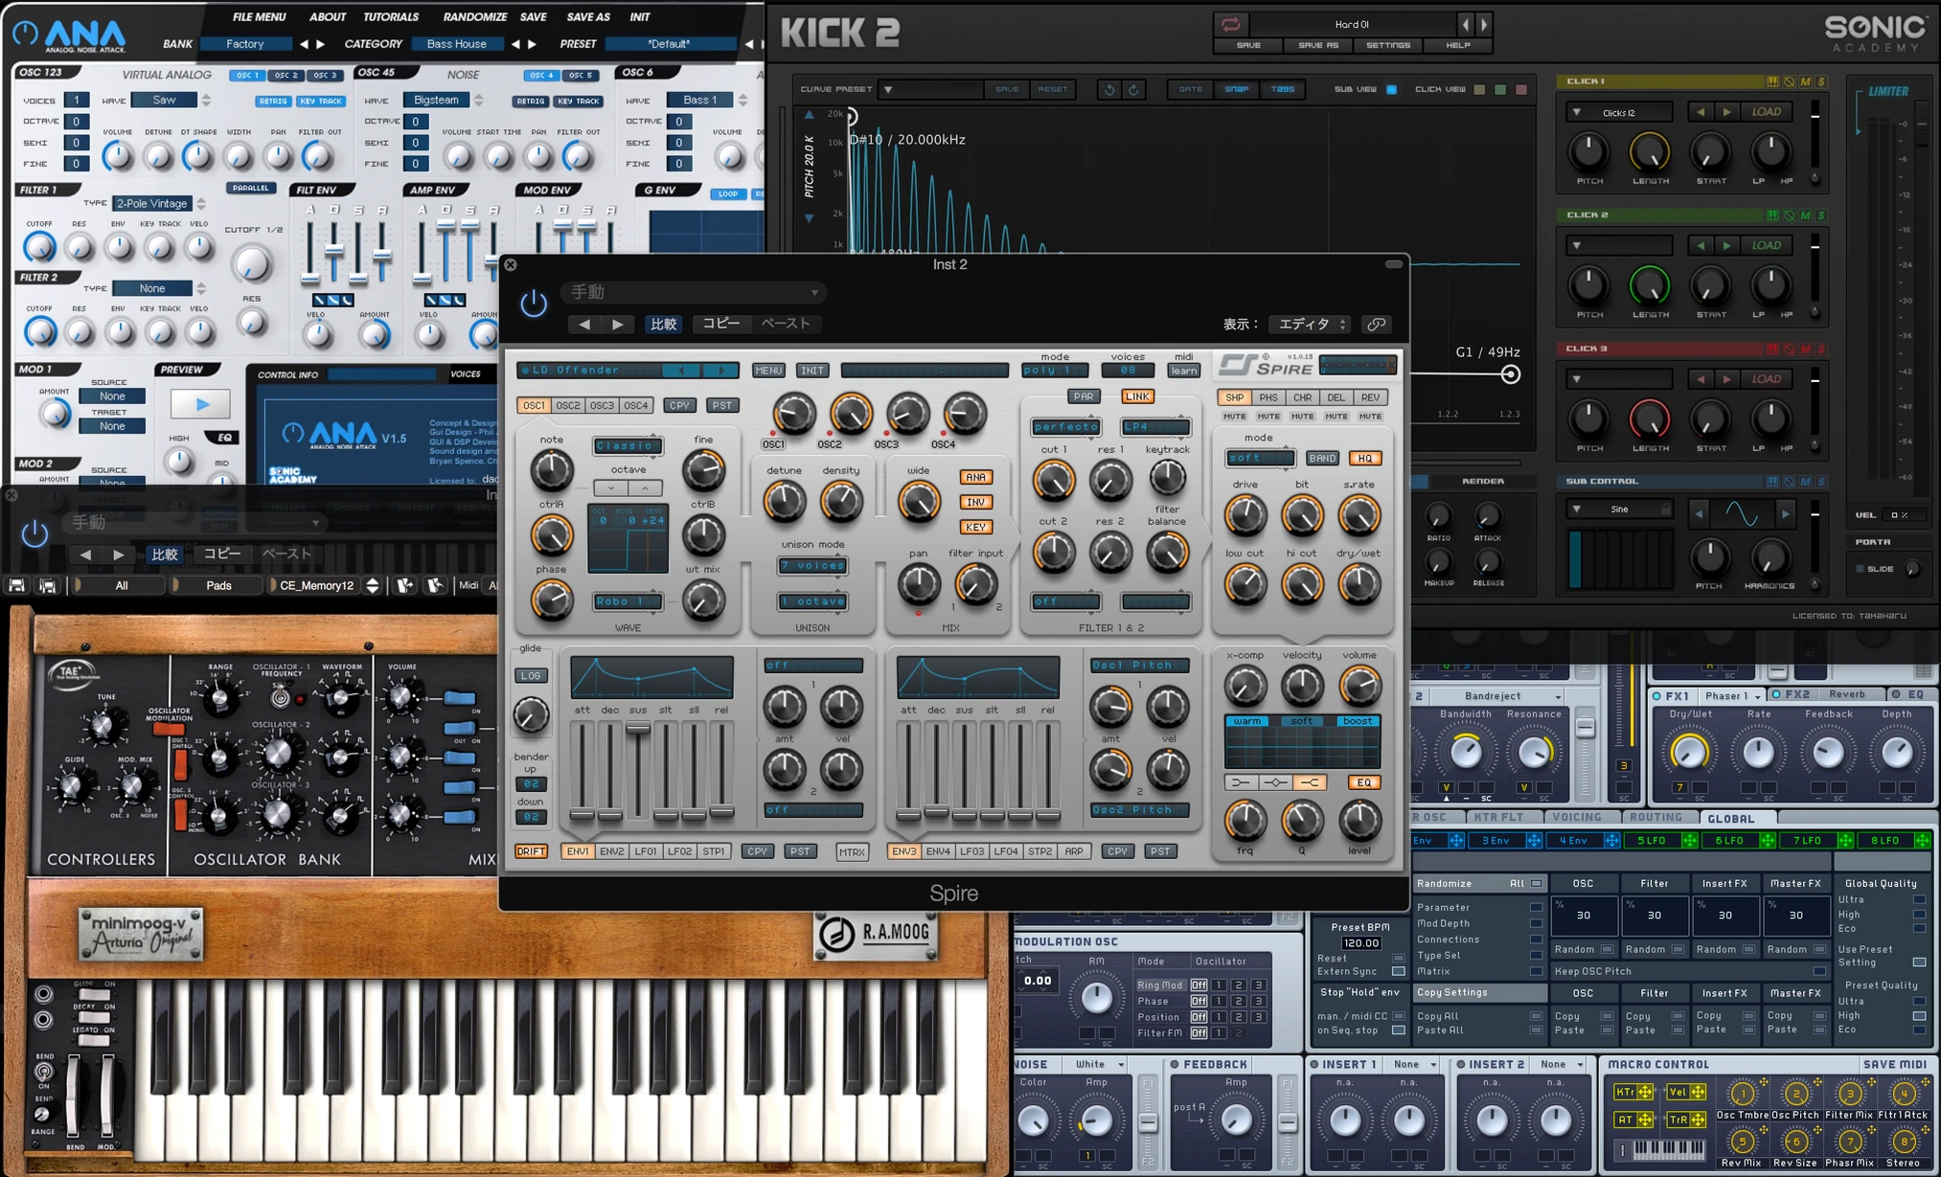Click Spire low-pass EQ shape icon
This screenshot has height=1177, width=1941.
1241,782
